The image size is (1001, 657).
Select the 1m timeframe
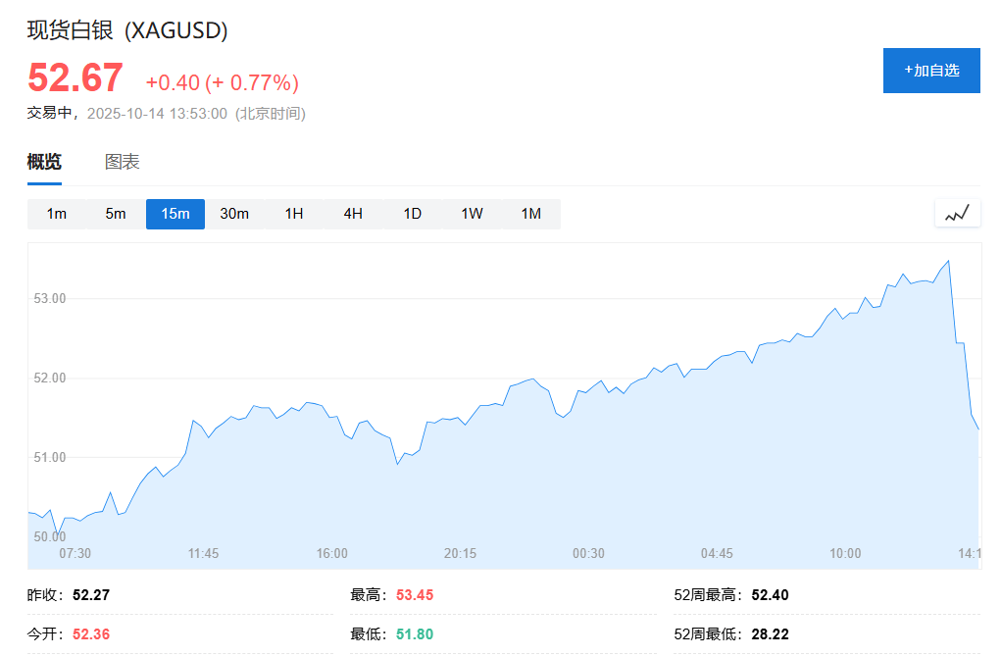[57, 214]
